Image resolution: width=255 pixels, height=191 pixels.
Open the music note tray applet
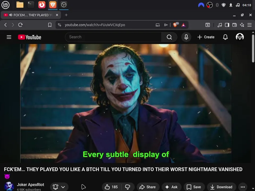click(x=237, y=5)
